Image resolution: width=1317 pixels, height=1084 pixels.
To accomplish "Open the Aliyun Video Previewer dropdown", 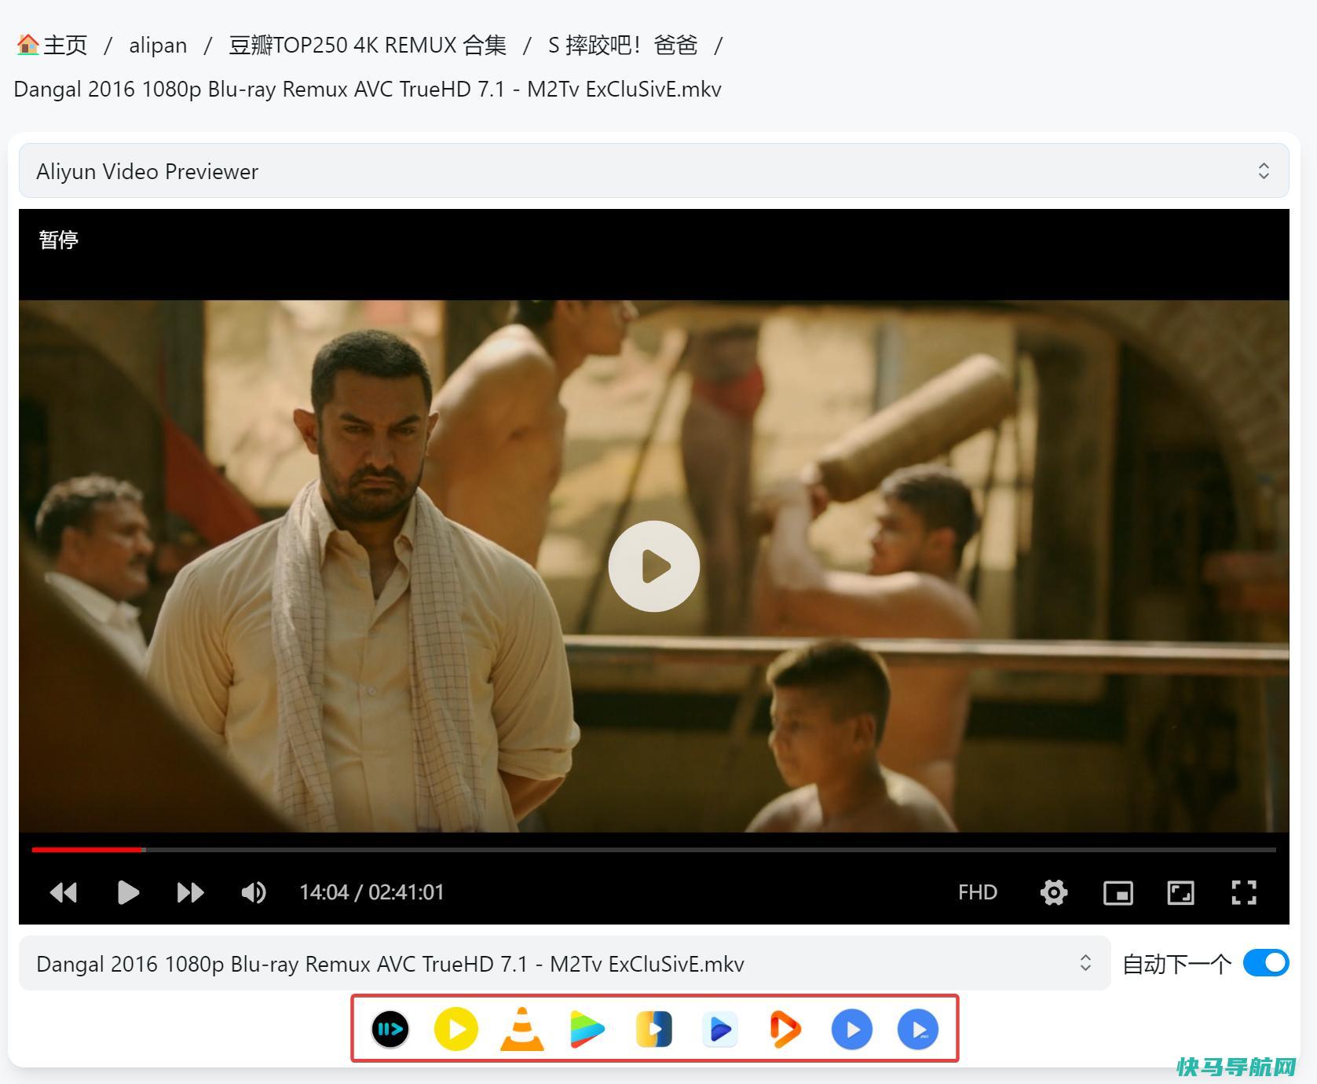I will tap(654, 170).
